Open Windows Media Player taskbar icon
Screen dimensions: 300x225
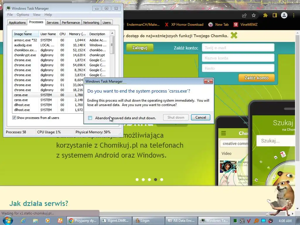[x=48, y=221]
